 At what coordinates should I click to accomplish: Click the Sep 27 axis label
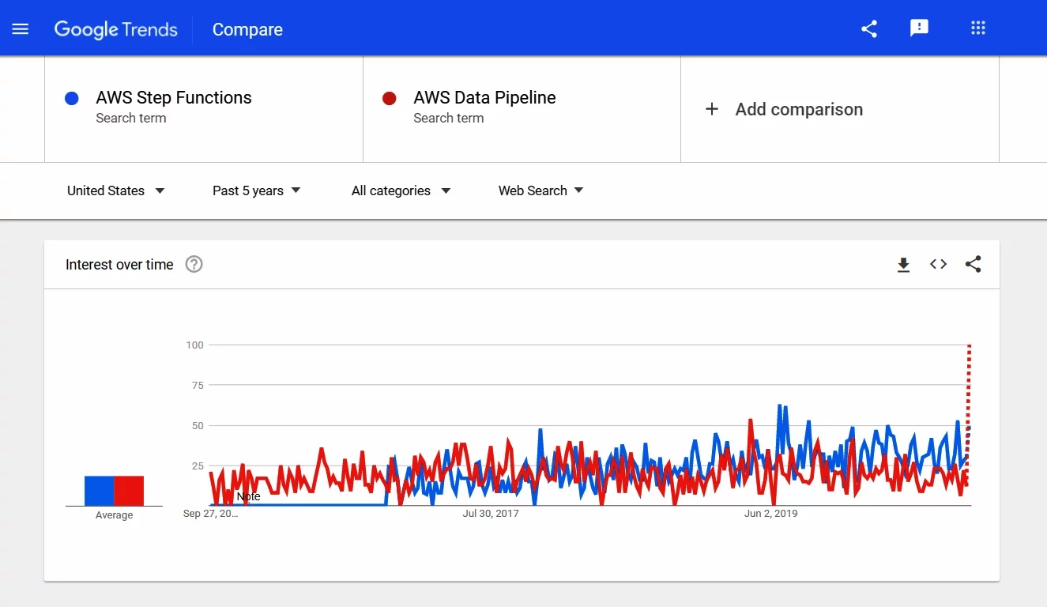[210, 514]
